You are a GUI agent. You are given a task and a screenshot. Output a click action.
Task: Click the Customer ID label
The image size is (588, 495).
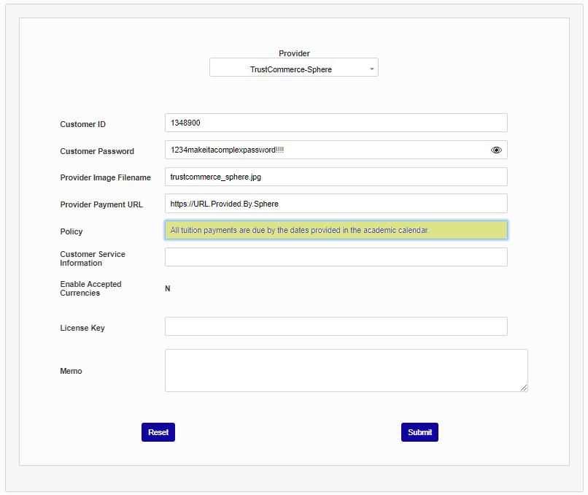pyautogui.click(x=82, y=124)
